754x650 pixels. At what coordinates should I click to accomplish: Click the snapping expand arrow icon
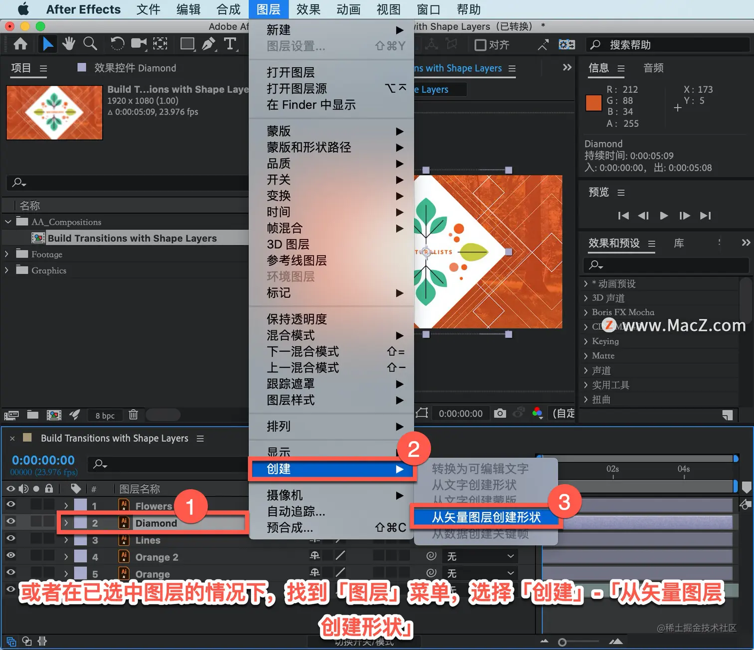point(543,45)
